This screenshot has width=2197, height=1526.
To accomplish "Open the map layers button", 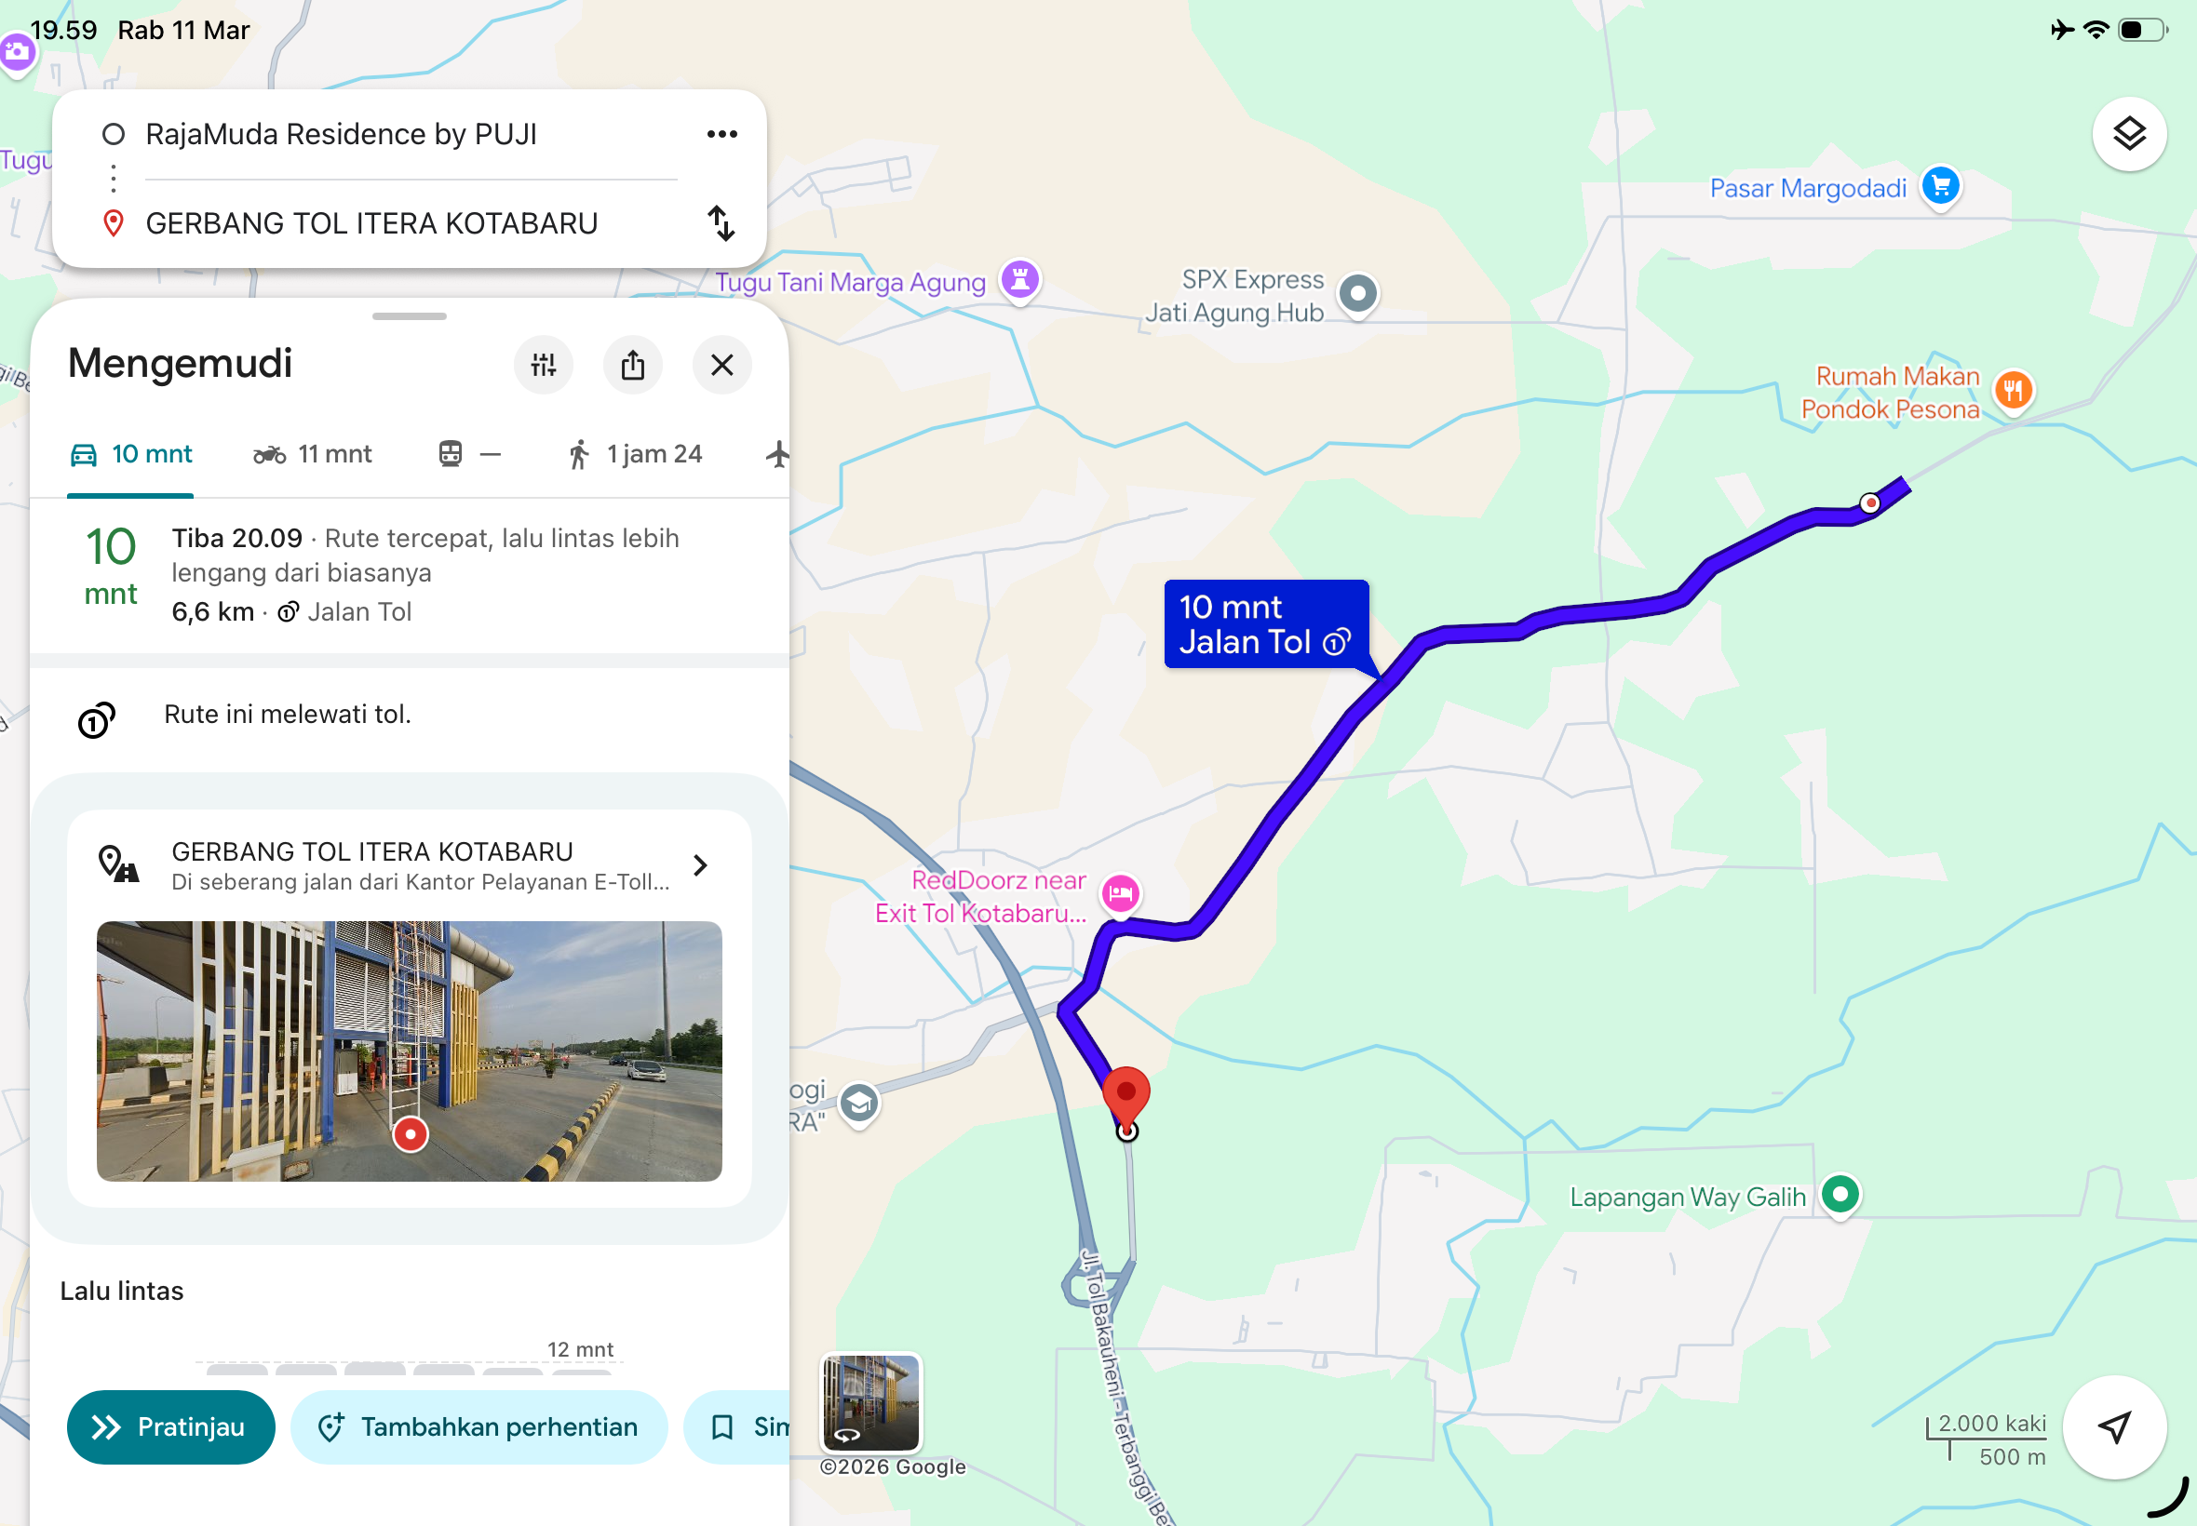I will click(x=2128, y=134).
